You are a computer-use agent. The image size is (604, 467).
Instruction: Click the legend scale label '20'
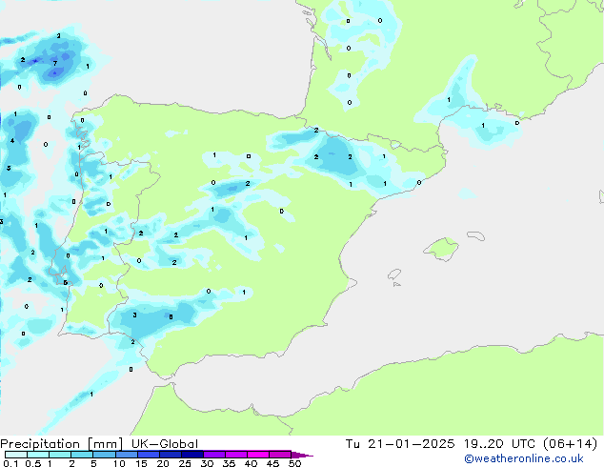tap(163, 463)
